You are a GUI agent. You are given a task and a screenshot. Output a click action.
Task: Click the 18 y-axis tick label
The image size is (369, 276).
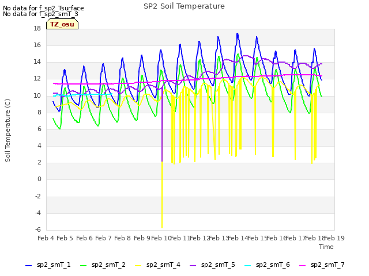(x=37, y=28)
